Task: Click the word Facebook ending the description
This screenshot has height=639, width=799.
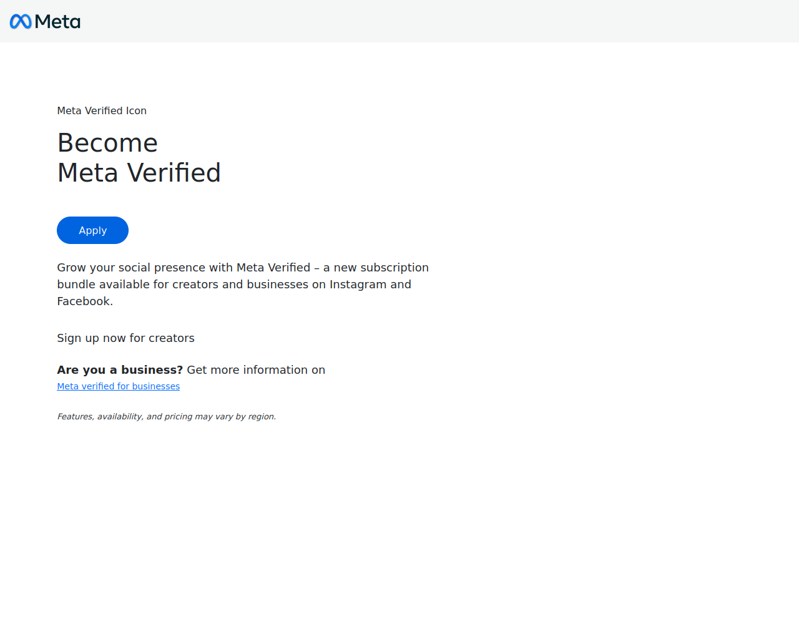Action: [84, 301]
